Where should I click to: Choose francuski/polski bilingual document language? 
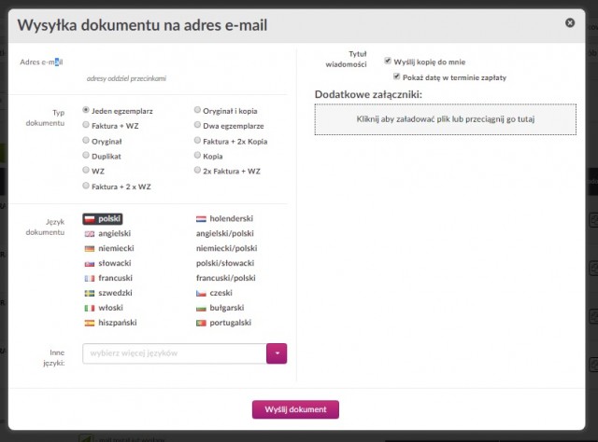(x=226, y=278)
